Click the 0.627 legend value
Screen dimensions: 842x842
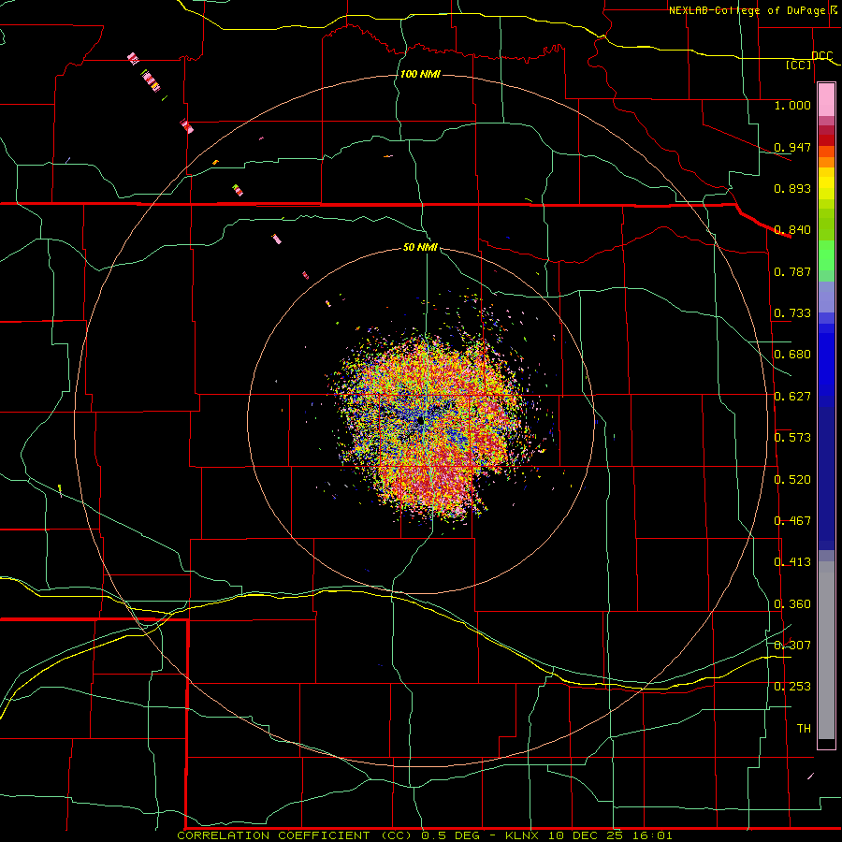(x=792, y=397)
